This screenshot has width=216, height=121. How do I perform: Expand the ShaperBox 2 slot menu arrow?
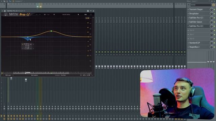[188, 47]
